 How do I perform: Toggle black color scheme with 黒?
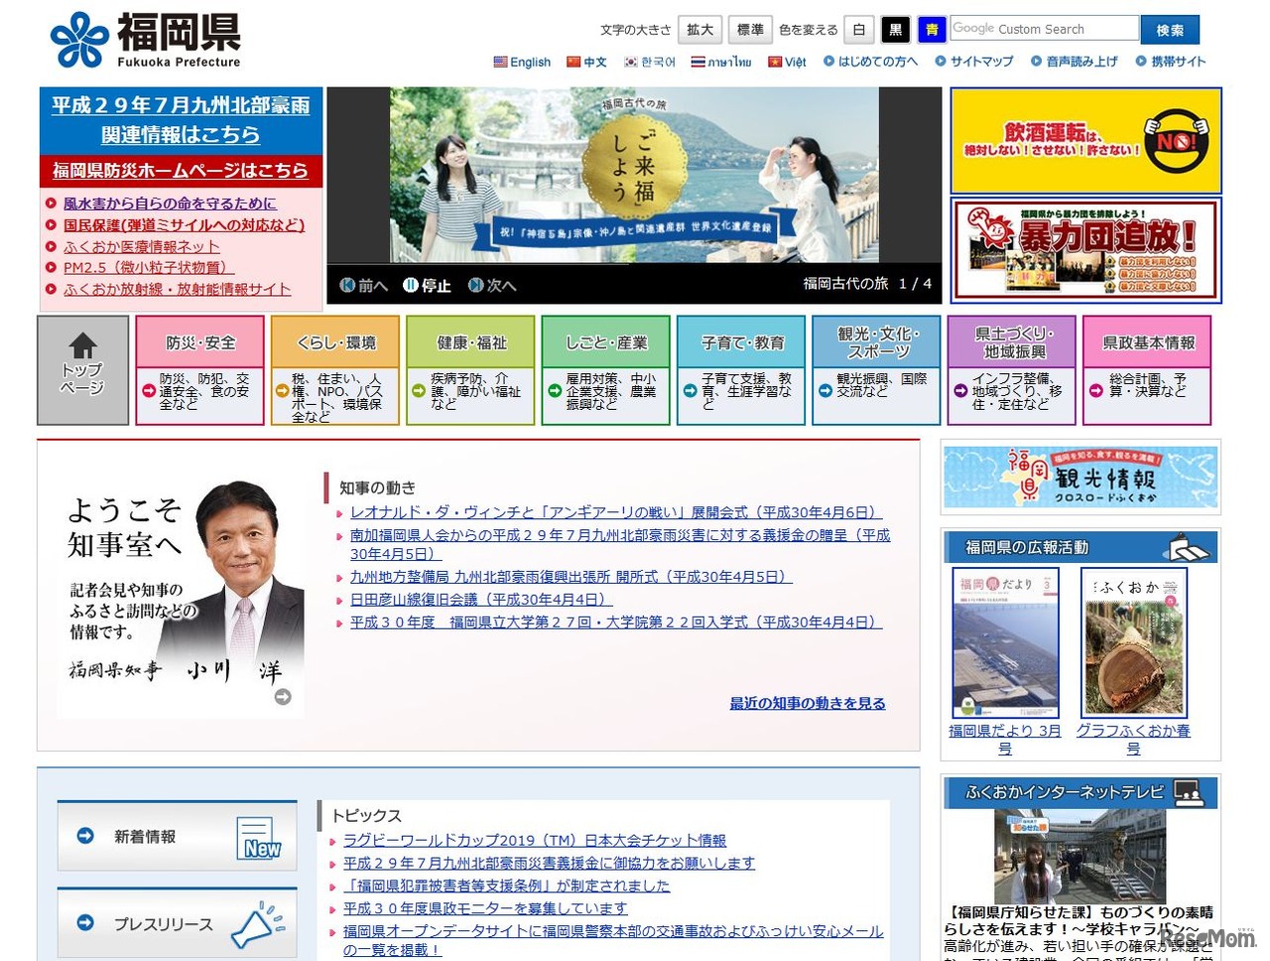coord(895,29)
